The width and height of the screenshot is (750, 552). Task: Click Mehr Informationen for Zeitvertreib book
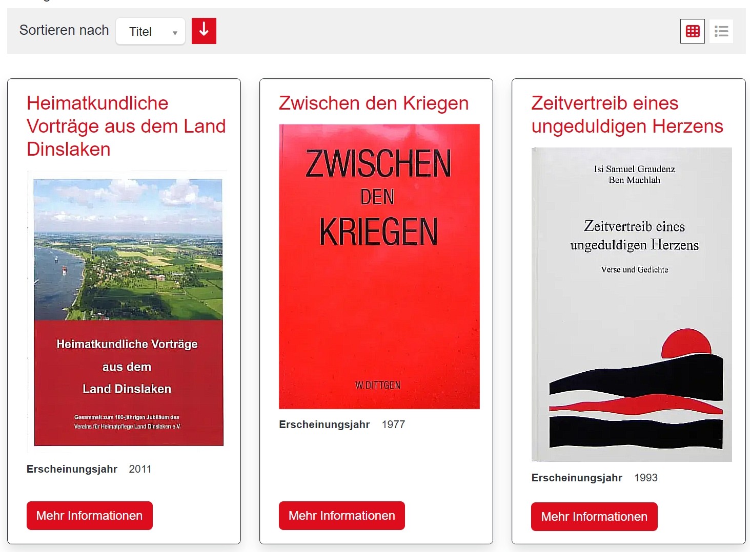pyautogui.click(x=594, y=517)
